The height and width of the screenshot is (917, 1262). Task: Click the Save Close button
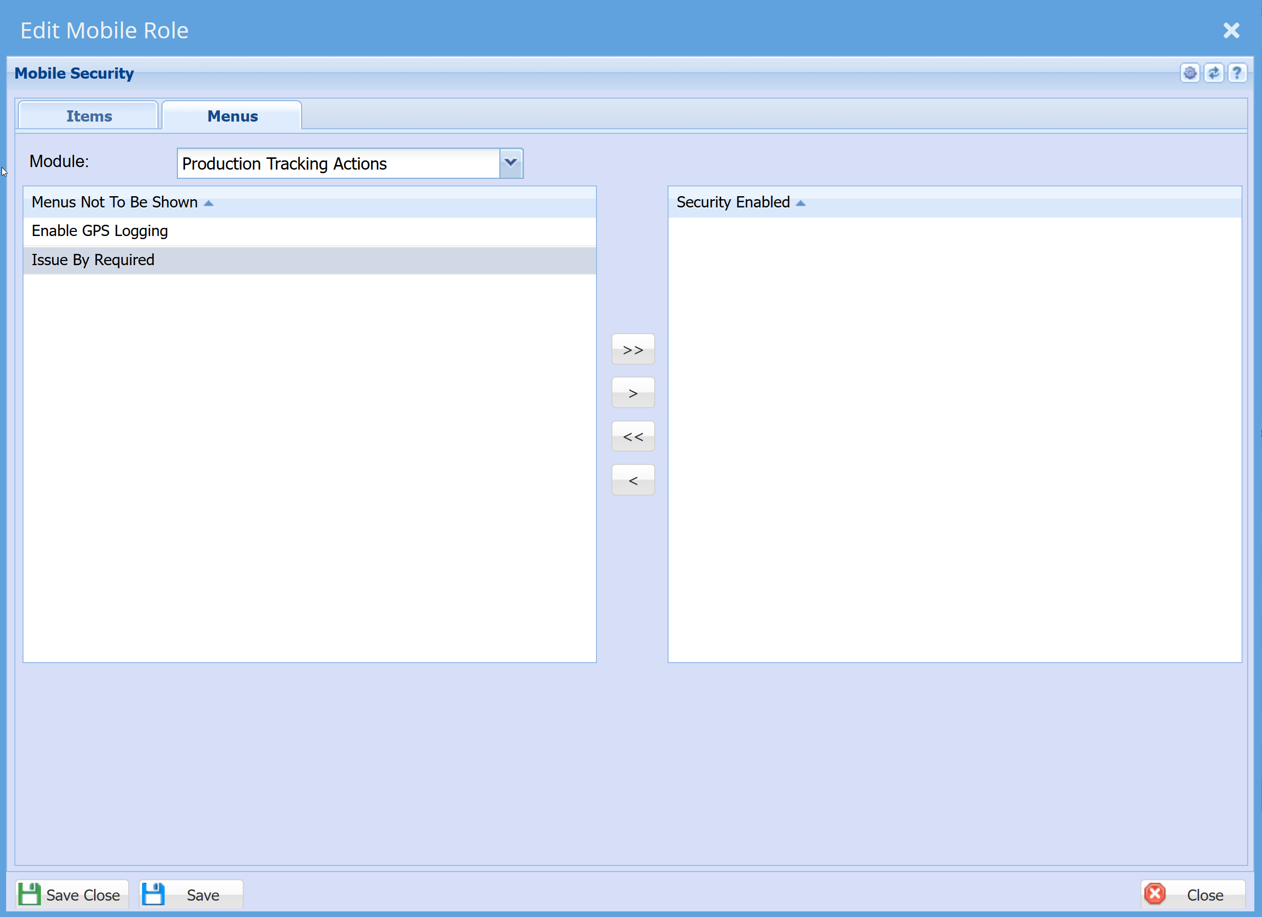pyautogui.click(x=72, y=894)
